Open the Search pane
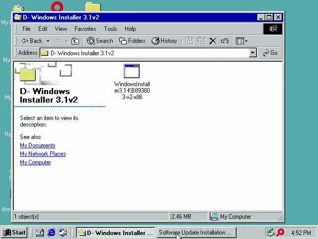 click(100, 41)
